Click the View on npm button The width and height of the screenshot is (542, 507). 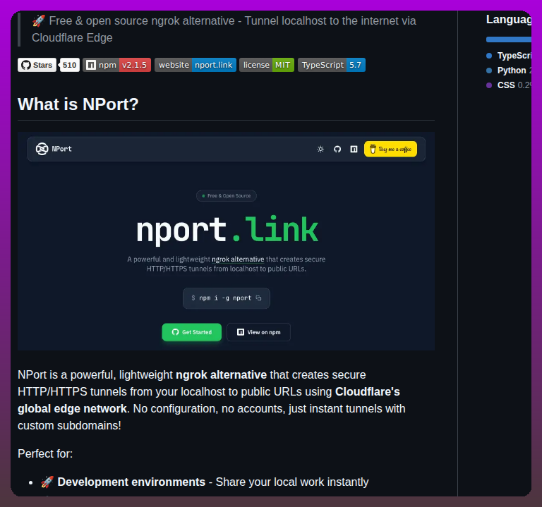click(x=258, y=332)
